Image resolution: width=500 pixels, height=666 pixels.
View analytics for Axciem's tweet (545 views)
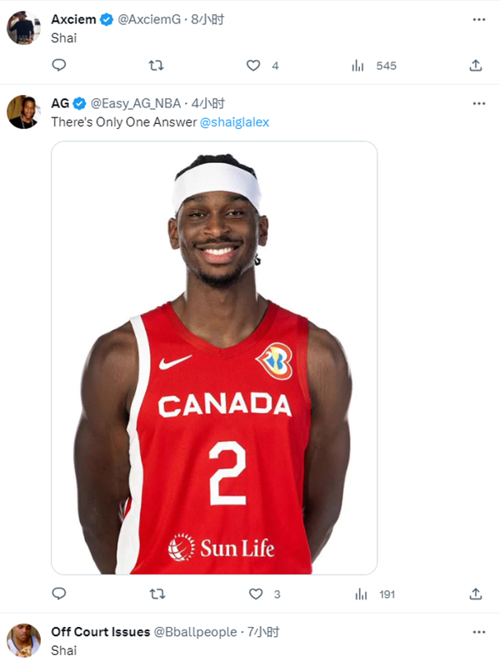359,65
